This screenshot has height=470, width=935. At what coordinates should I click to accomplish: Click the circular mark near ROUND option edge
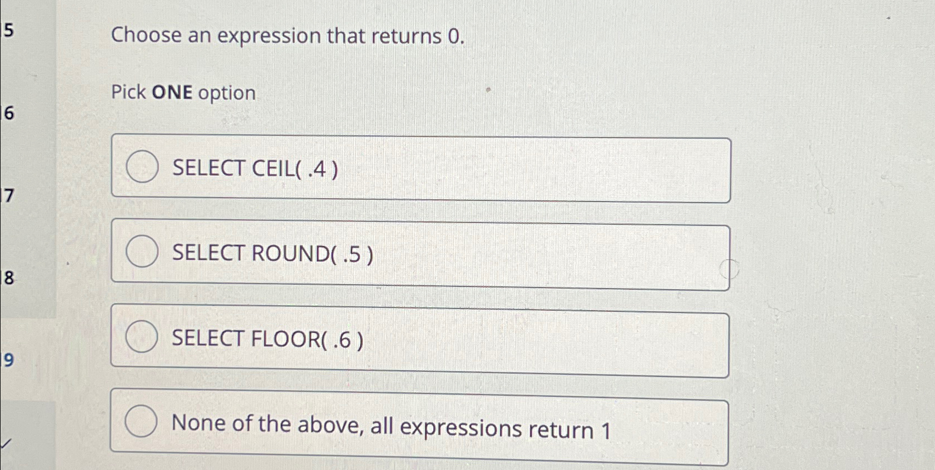[x=728, y=270]
